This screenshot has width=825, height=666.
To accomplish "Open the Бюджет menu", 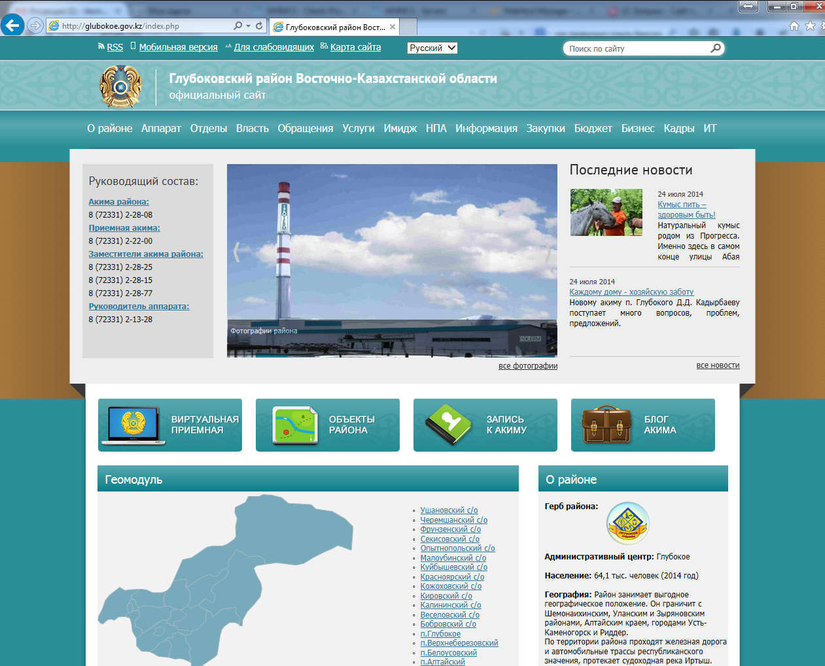I will pos(593,129).
